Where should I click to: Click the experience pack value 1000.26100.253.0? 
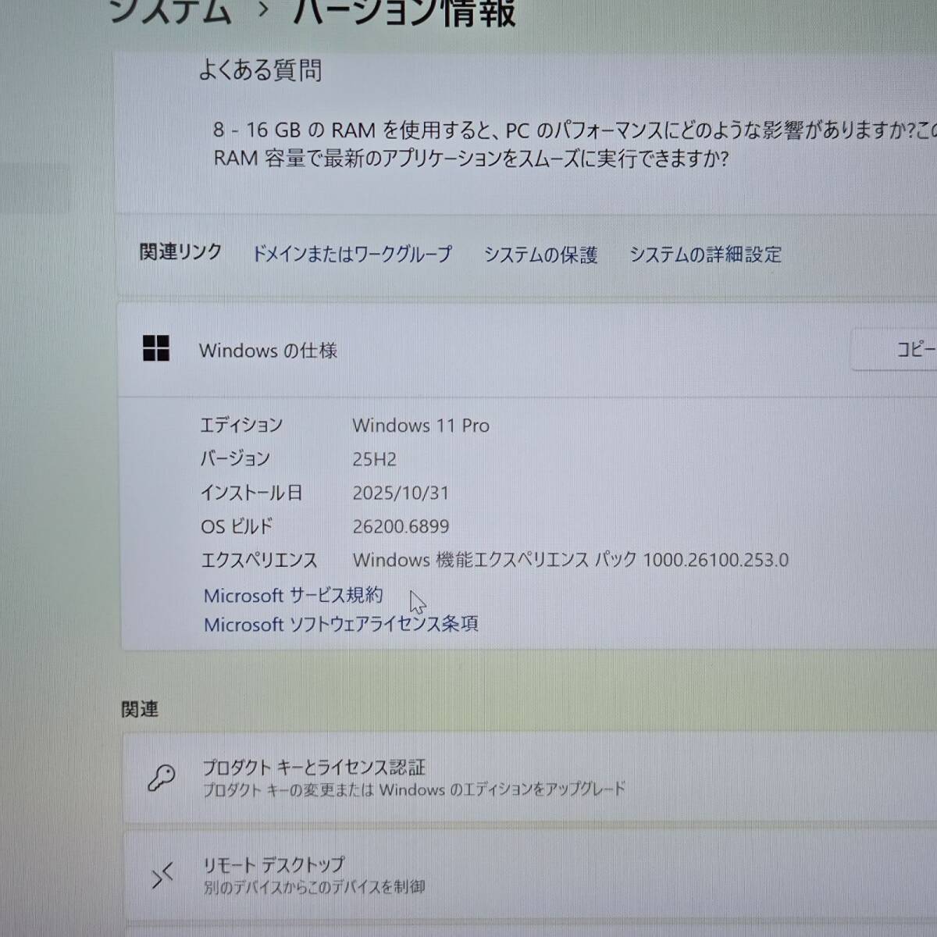(x=716, y=560)
